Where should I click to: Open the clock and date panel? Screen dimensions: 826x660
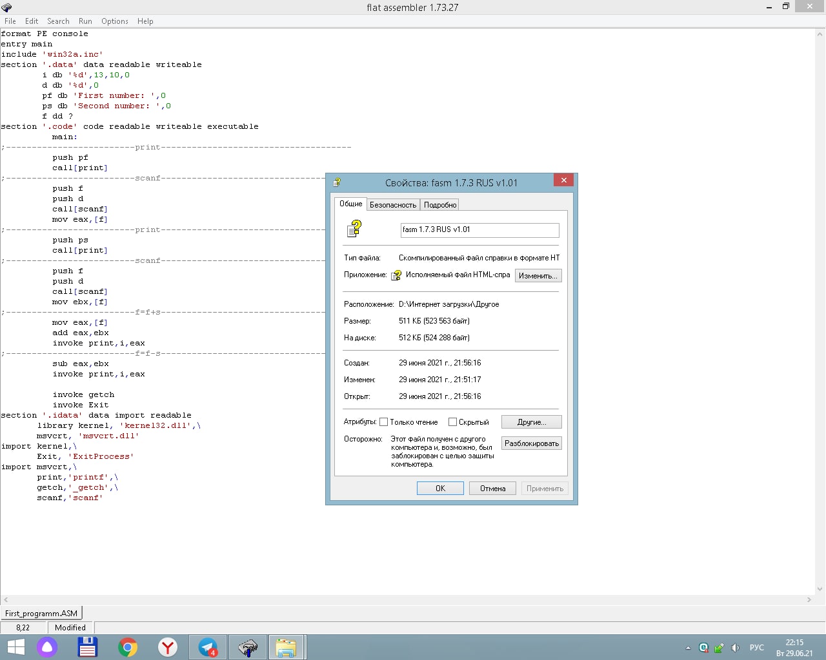(794, 648)
